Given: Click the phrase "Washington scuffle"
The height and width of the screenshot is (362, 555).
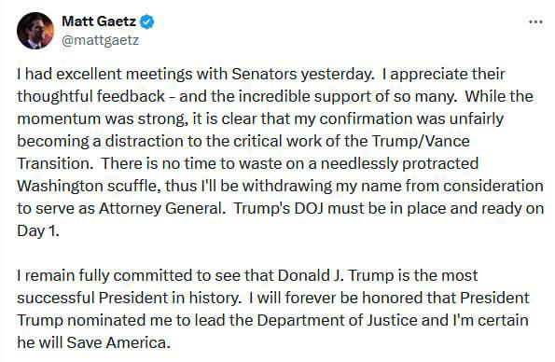Looking at the screenshot, I should 87,187.
